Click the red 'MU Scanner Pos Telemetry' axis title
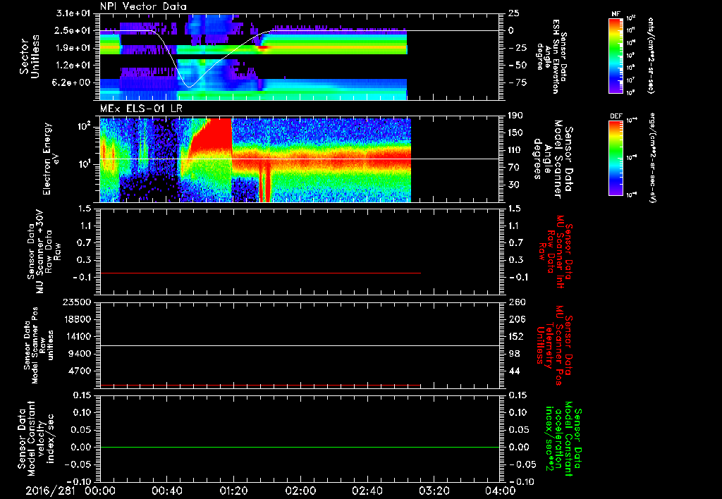This screenshot has width=722, height=499. pos(555,346)
